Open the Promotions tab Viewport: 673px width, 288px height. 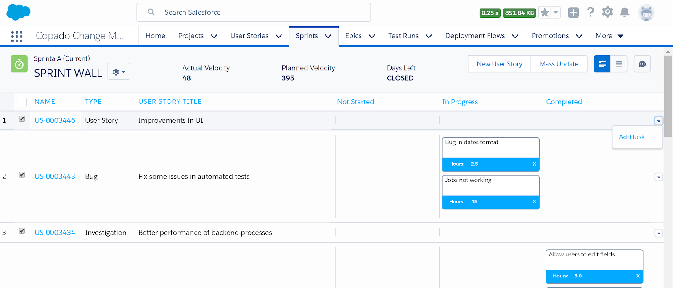click(x=550, y=36)
